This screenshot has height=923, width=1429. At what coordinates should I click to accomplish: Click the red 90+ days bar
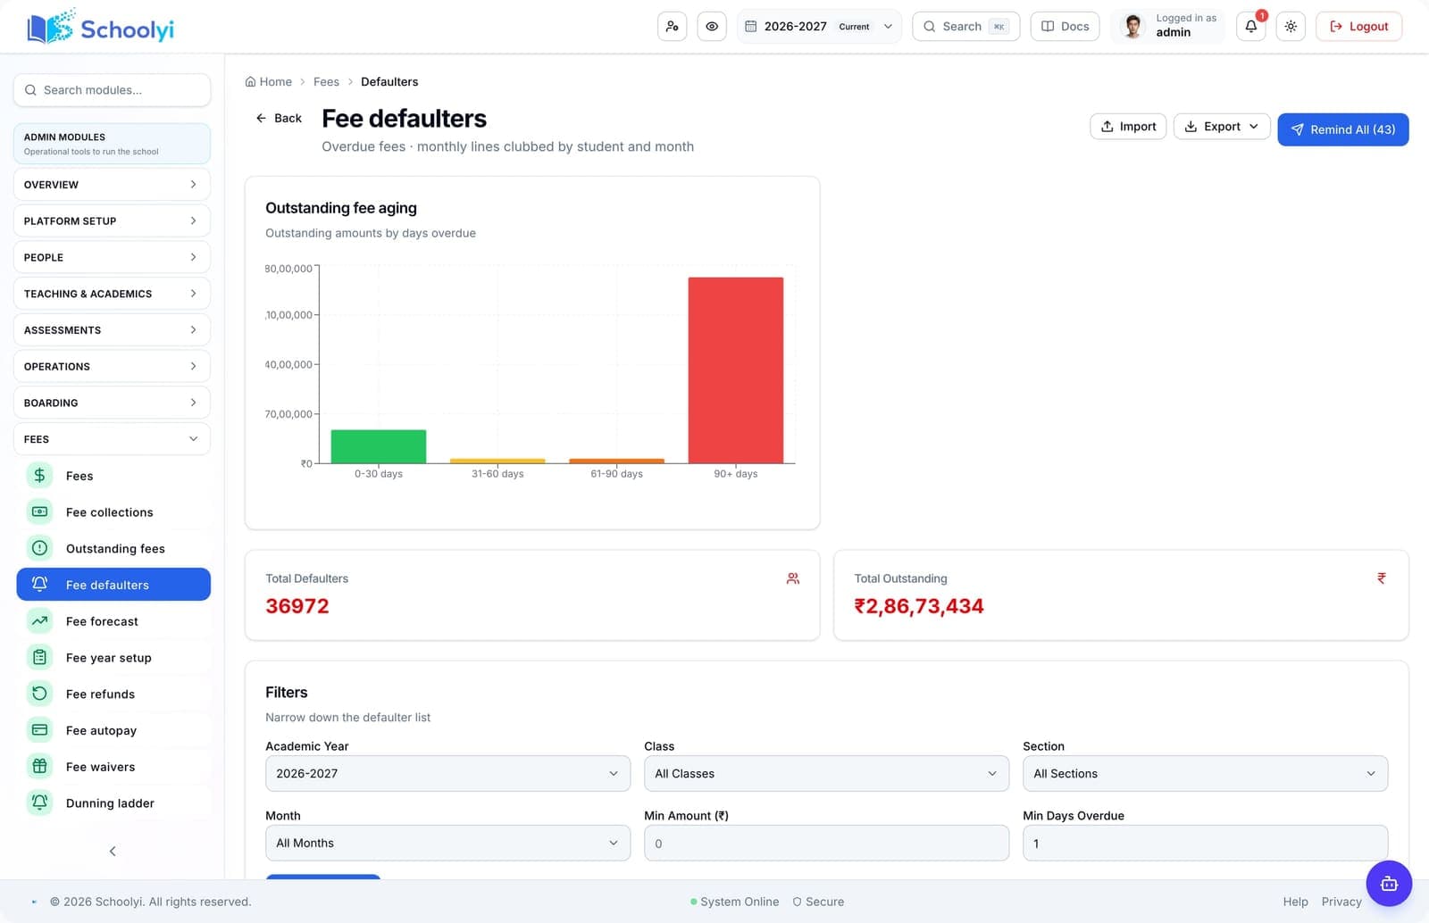[736, 370]
